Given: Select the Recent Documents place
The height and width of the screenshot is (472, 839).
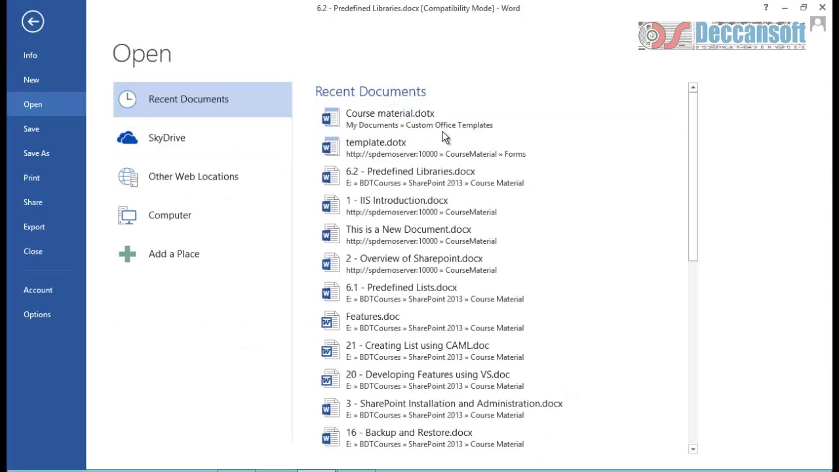Looking at the screenshot, I should point(203,100).
